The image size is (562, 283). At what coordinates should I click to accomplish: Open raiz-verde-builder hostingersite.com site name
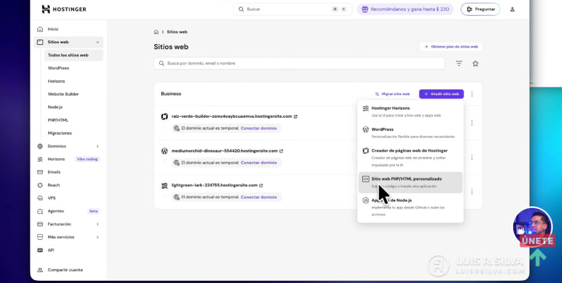coord(232,117)
